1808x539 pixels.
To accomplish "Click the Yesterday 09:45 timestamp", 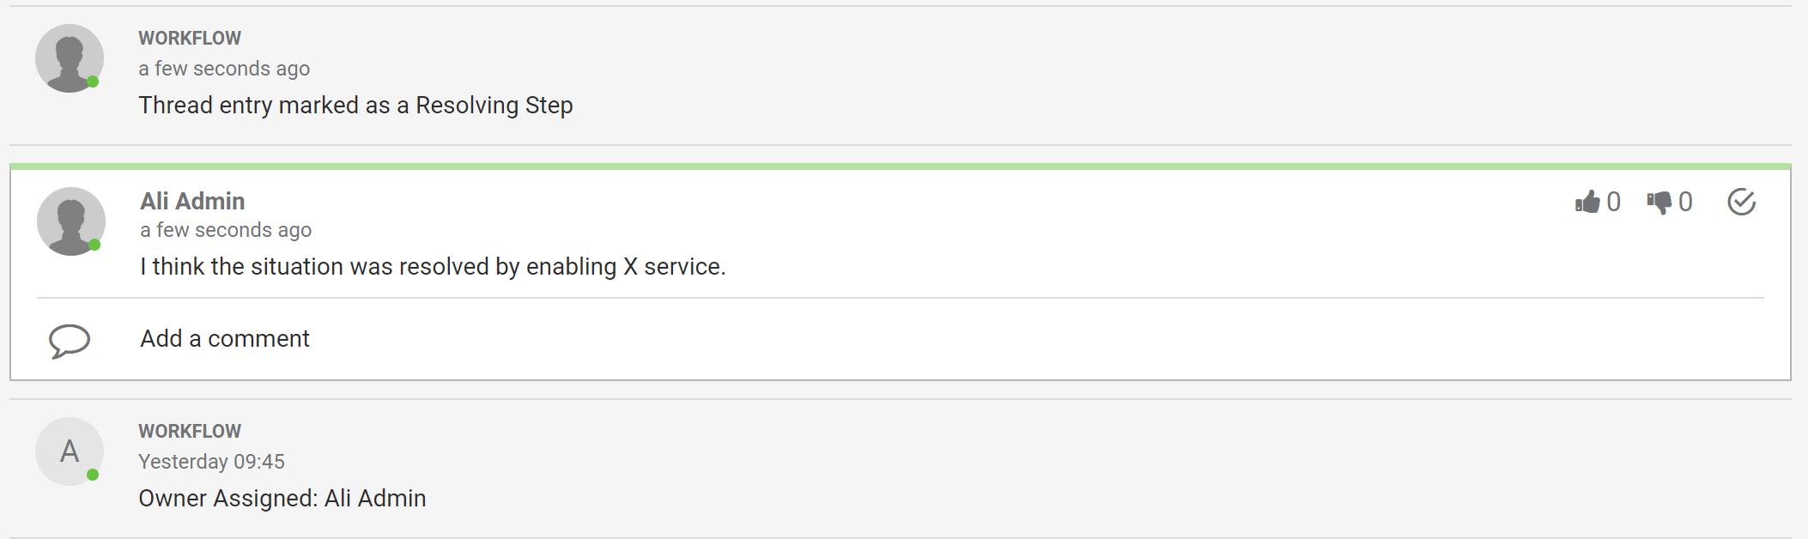I will pos(211,462).
